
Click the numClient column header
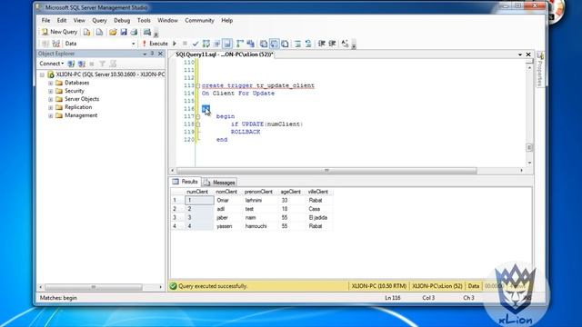click(197, 192)
